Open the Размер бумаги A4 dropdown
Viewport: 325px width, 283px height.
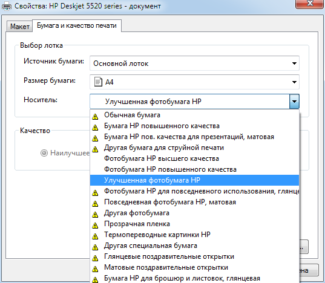coord(194,82)
